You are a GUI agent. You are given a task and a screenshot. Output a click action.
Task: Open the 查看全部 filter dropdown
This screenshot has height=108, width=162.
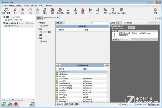(60, 23)
